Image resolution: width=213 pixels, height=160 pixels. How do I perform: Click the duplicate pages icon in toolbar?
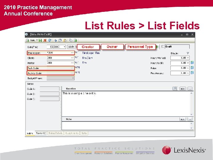(71, 40)
